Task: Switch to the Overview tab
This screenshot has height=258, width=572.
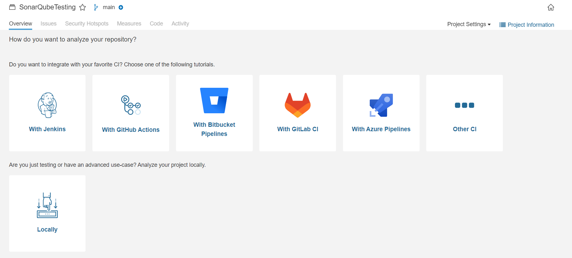Action: click(21, 24)
